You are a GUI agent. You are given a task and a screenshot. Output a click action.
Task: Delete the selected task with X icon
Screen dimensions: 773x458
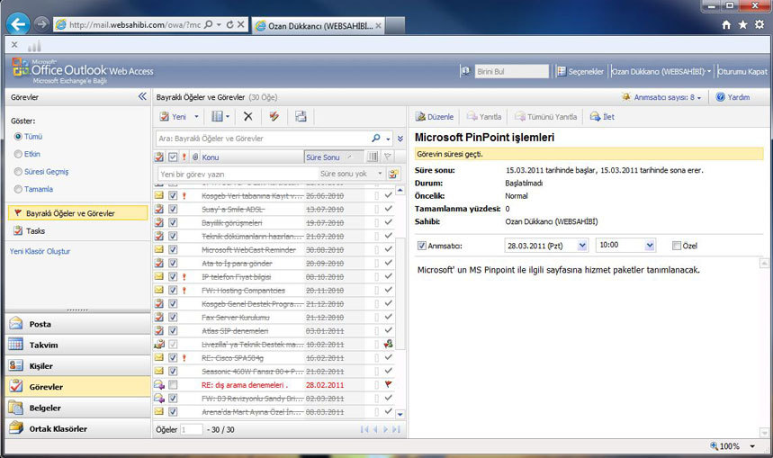(x=248, y=116)
